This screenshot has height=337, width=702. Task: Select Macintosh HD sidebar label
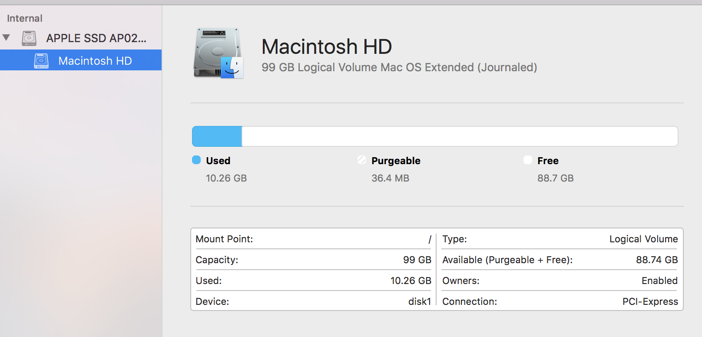(95, 61)
